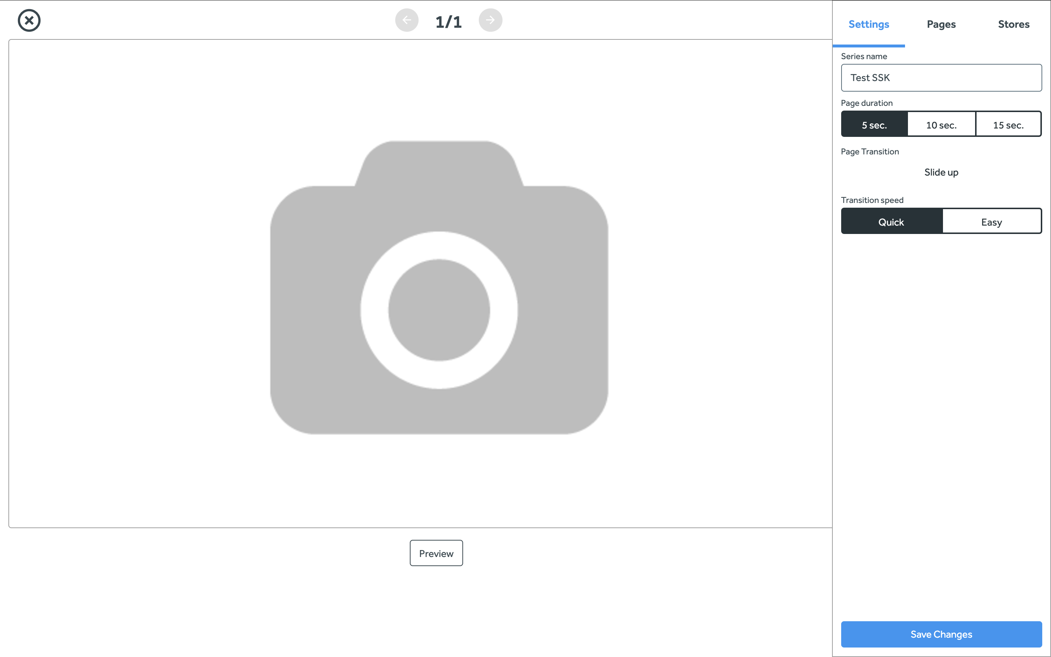Click the Page duration label

click(x=866, y=103)
